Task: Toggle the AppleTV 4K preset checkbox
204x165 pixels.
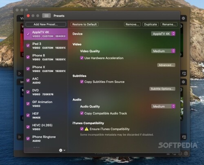Action: [x=28, y=34]
